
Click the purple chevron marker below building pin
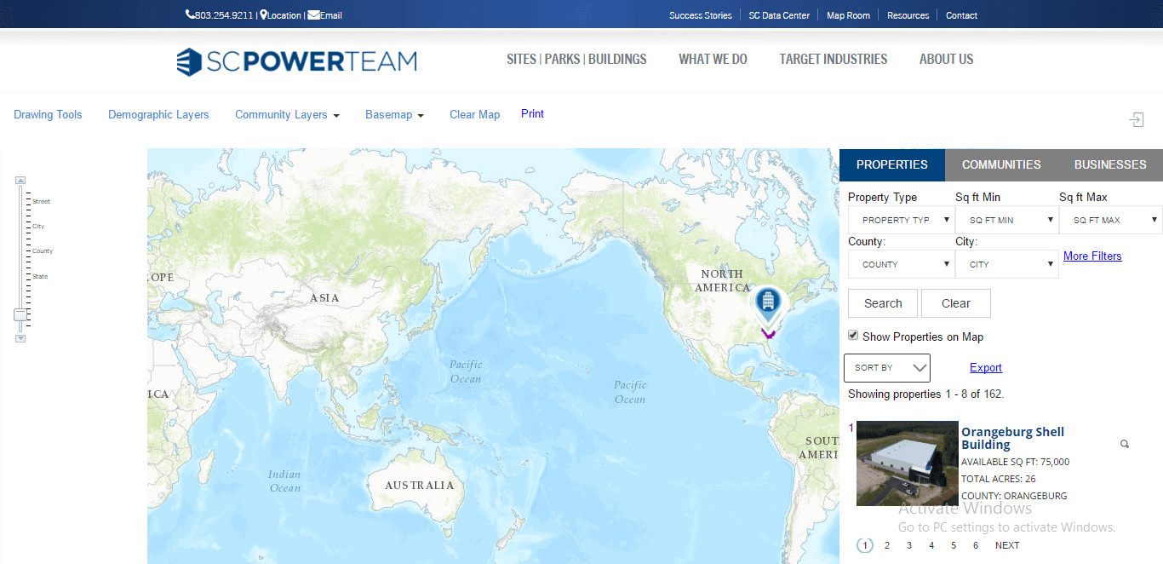[x=768, y=333]
